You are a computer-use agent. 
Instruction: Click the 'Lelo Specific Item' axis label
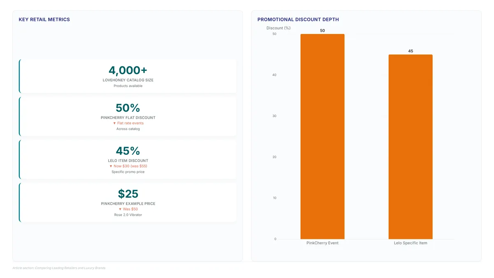click(410, 243)
